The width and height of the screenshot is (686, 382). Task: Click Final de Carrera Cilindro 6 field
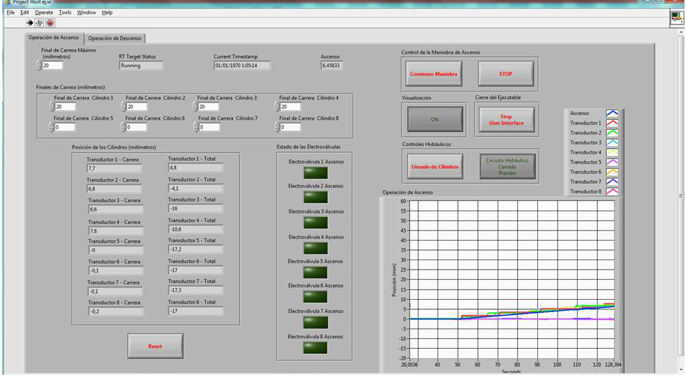click(x=136, y=127)
